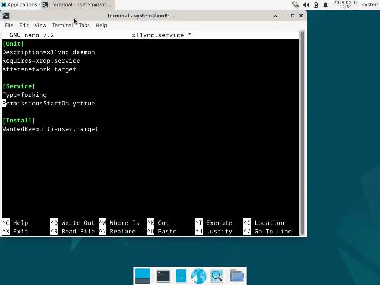Click the network connection tray icon

point(296,4)
